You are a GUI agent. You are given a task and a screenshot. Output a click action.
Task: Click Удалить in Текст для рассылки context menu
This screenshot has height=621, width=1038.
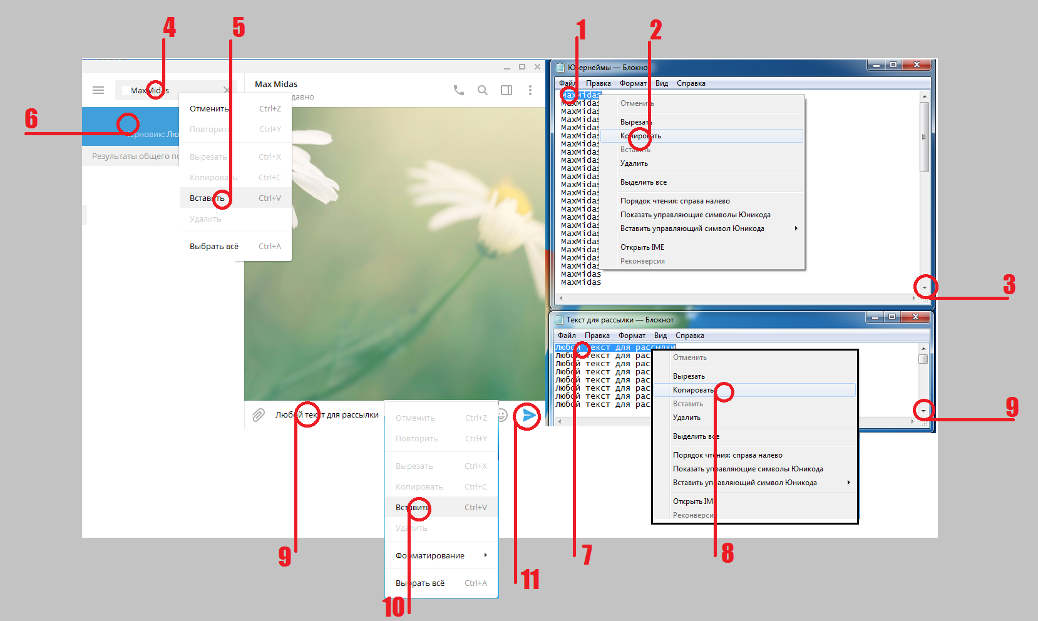(x=754, y=418)
